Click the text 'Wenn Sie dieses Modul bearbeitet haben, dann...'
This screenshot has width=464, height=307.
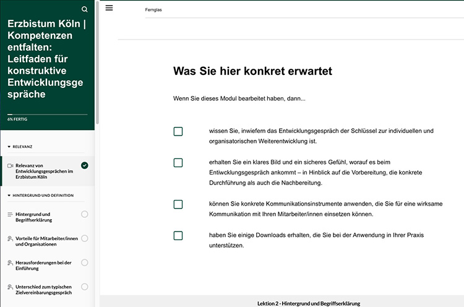239,98
